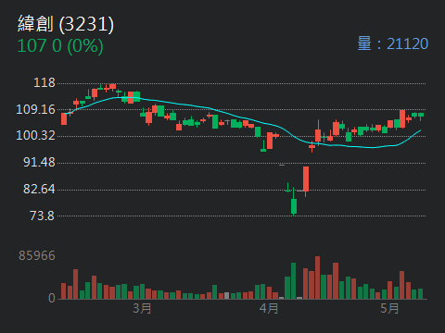Click the 0 volume axis label

[x=52, y=298]
